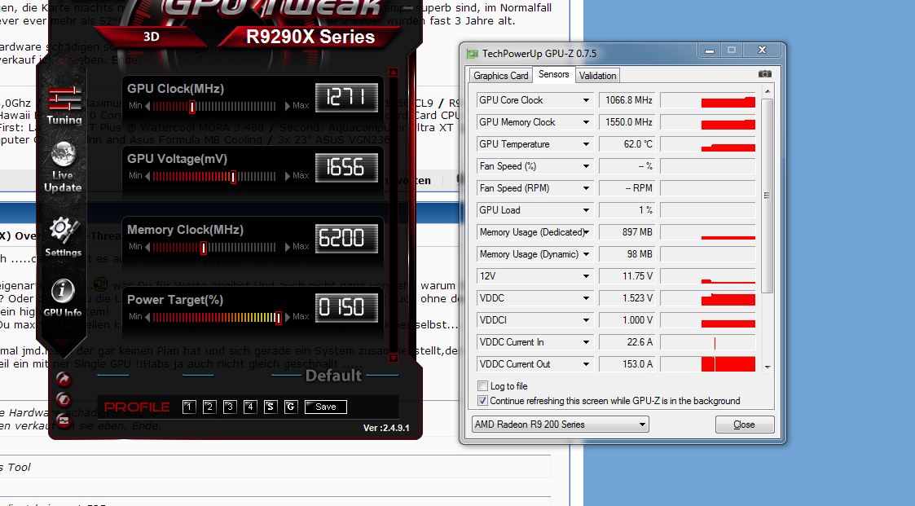Viewport: 915px width, 506px height.
Task: Open GPU Tweak Settings gear
Action: point(63,237)
